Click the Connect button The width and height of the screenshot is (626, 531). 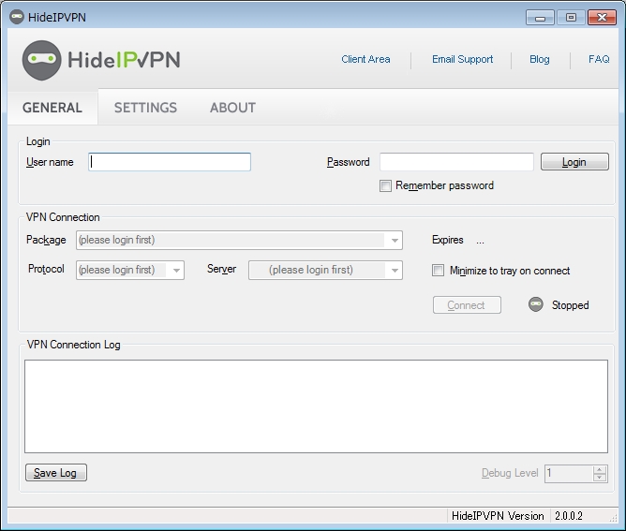pos(467,304)
